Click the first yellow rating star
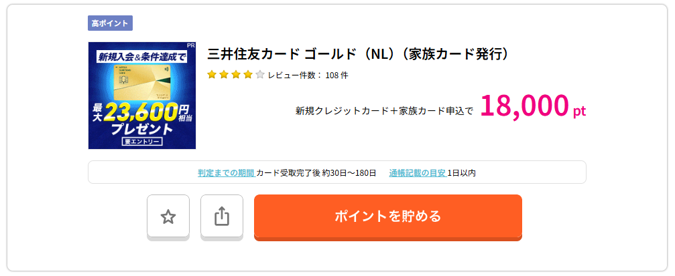 (x=212, y=75)
